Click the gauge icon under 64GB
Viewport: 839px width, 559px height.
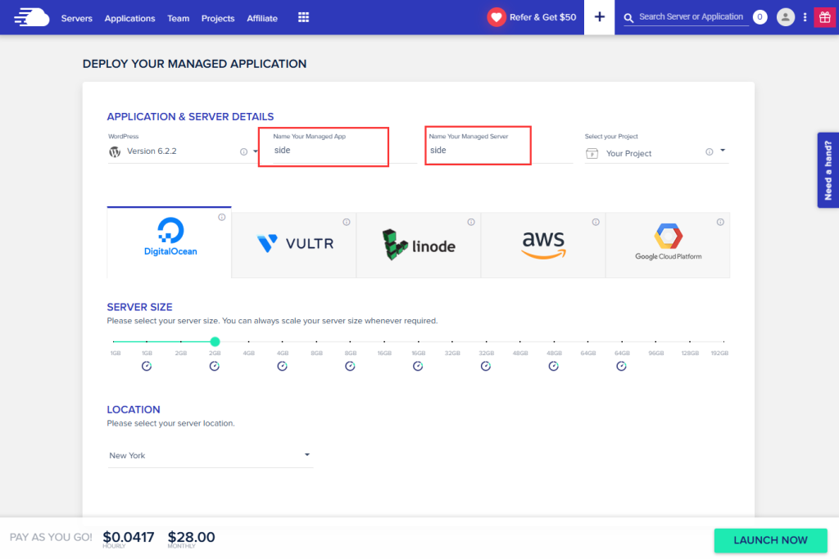click(621, 366)
